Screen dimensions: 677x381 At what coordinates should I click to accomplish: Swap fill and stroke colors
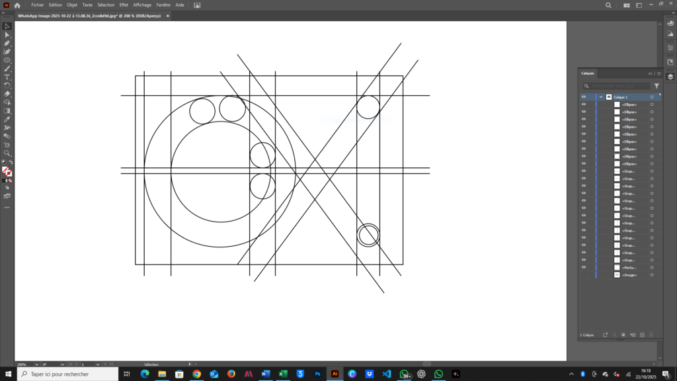[11, 163]
